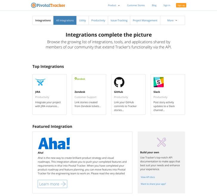Click the JIRA integration icon
217x196 pixels.
[40, 82]
